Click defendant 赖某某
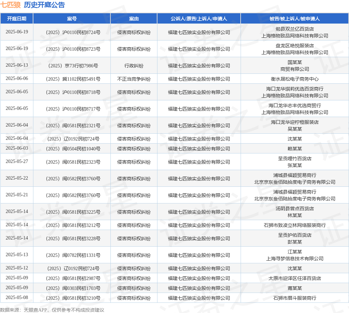The width and height of the screenshot is (349, 313). tap(295, 149)
